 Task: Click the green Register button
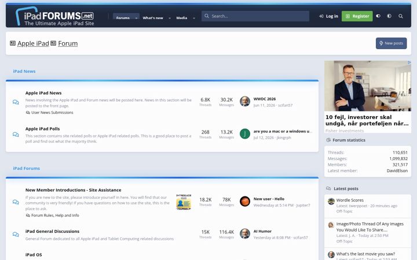(x=357, y=16)
